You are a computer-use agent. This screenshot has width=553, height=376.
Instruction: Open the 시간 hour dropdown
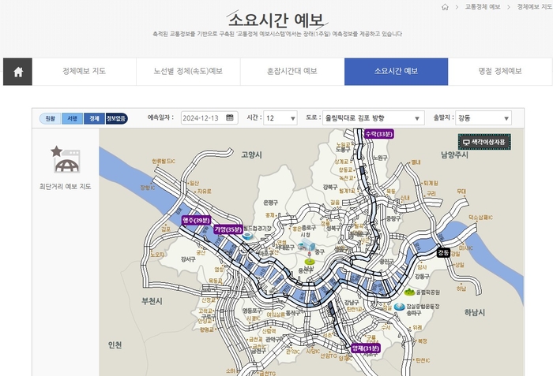point(280,118)
